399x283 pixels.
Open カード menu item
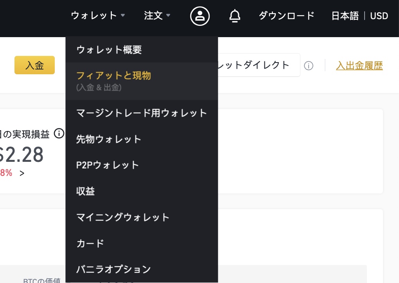142,244
